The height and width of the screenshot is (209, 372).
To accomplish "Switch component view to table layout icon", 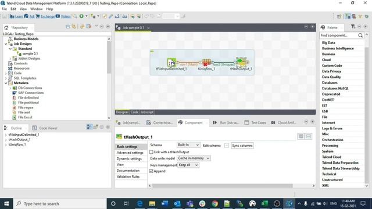I will (x=301, y=136).
